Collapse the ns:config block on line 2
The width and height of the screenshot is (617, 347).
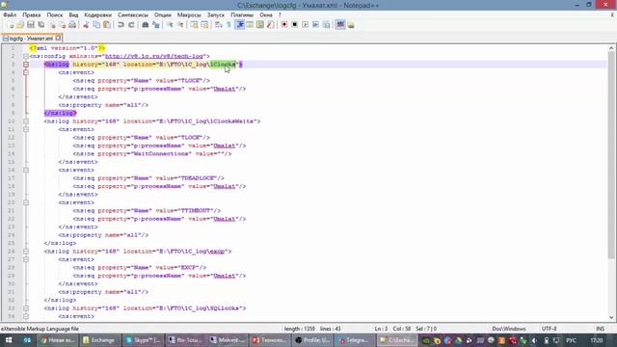[x=26, y=56]
